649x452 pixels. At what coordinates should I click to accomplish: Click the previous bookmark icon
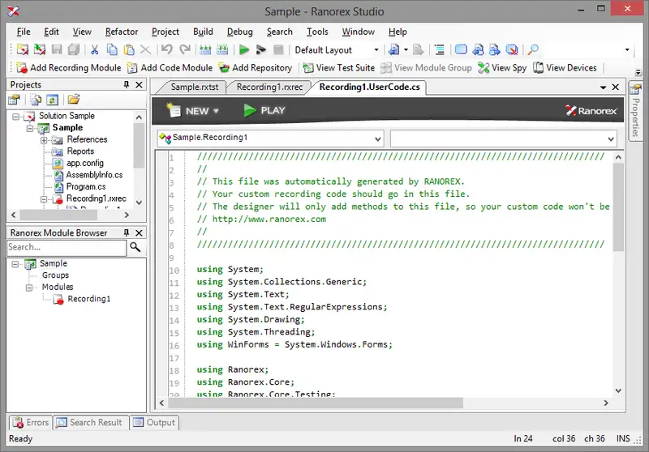click(x=478, y=49)
